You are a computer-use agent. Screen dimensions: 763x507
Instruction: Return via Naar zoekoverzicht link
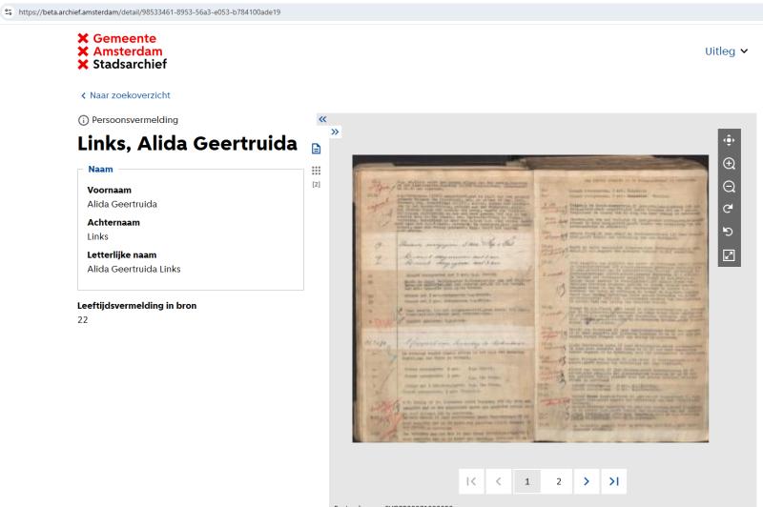pos(125,95)
